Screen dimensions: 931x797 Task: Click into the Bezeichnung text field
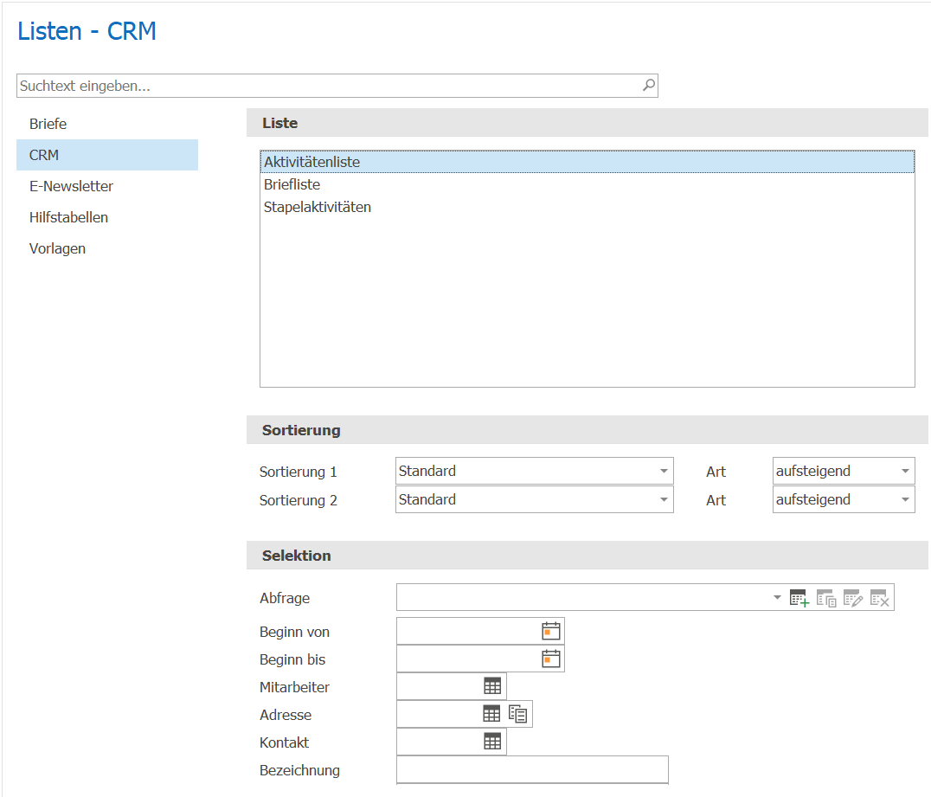[x=533, y=769]
